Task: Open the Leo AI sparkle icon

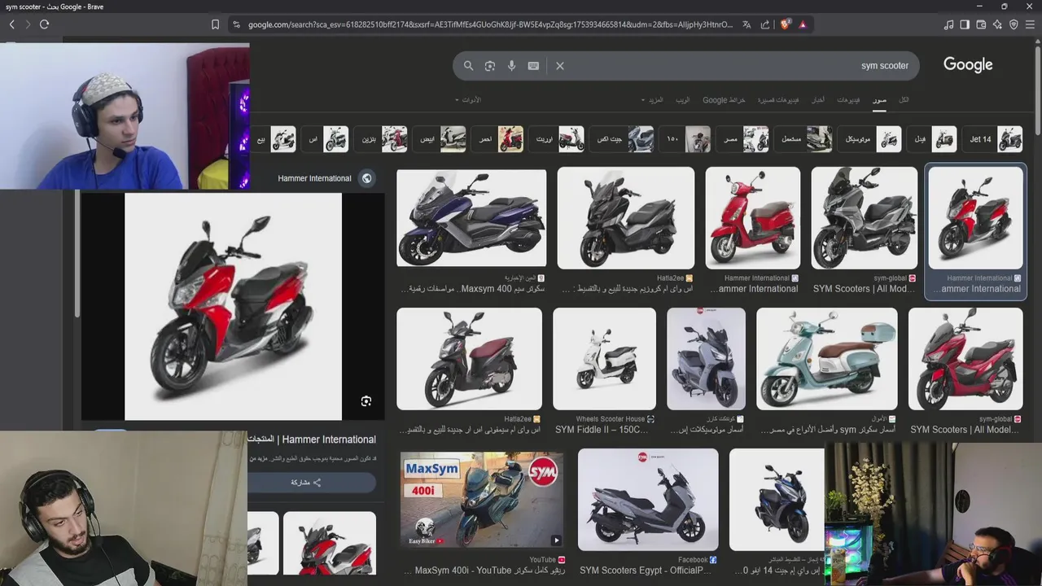Action: [x=997, y=24]
